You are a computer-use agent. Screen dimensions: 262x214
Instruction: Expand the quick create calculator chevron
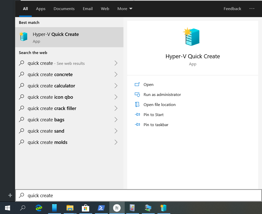pos(116,86)
